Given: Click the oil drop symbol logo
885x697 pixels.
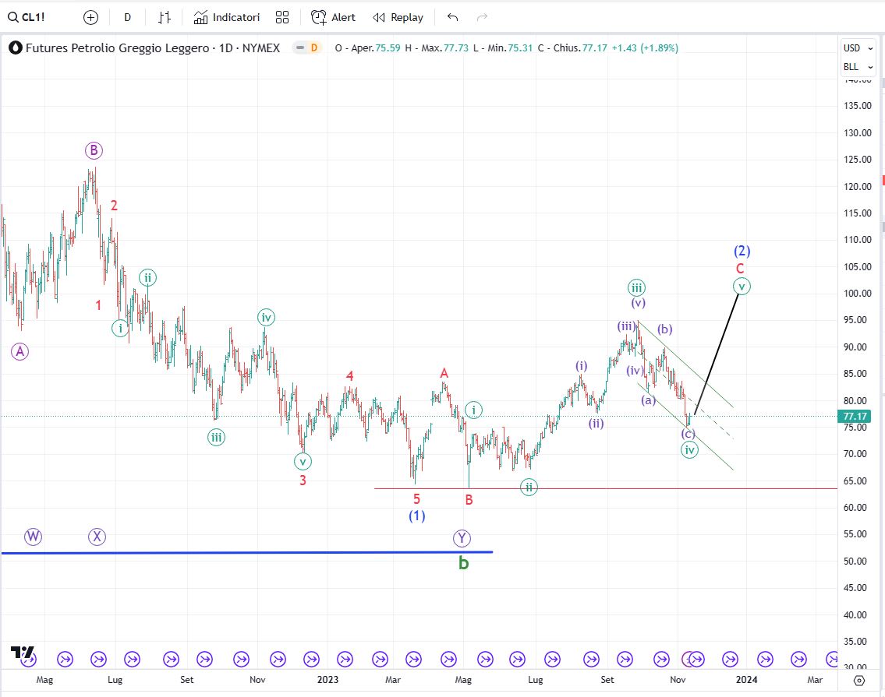Looking at the screenshot, I should coord(16,48).
